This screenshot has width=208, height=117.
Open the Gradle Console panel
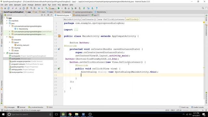(197, 107)
